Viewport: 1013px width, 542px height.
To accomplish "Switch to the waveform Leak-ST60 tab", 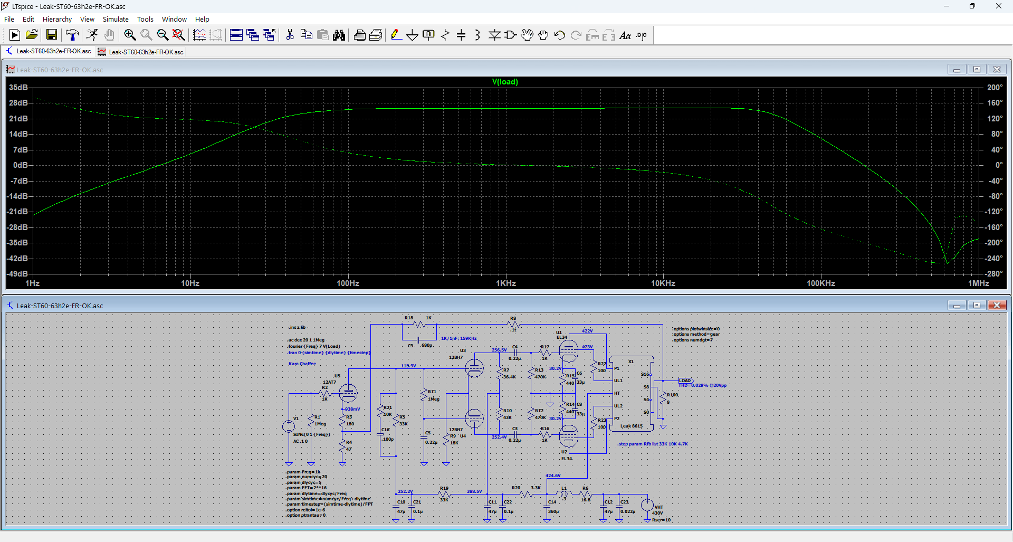I will pos(141,52).
